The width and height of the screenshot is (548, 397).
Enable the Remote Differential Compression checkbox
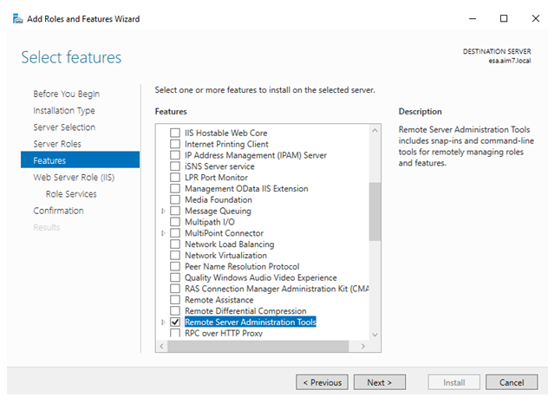point(175,311)
